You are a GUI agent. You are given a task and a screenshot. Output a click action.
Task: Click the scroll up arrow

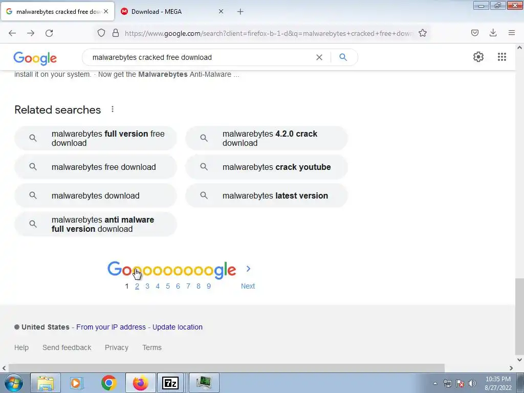click(x=519, y=48)
